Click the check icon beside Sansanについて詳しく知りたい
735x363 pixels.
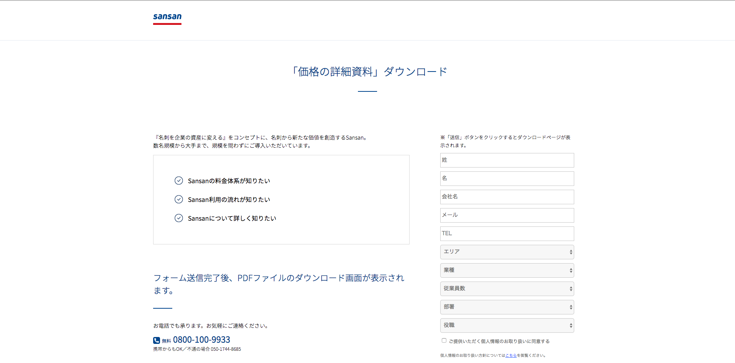click(179, 218)
